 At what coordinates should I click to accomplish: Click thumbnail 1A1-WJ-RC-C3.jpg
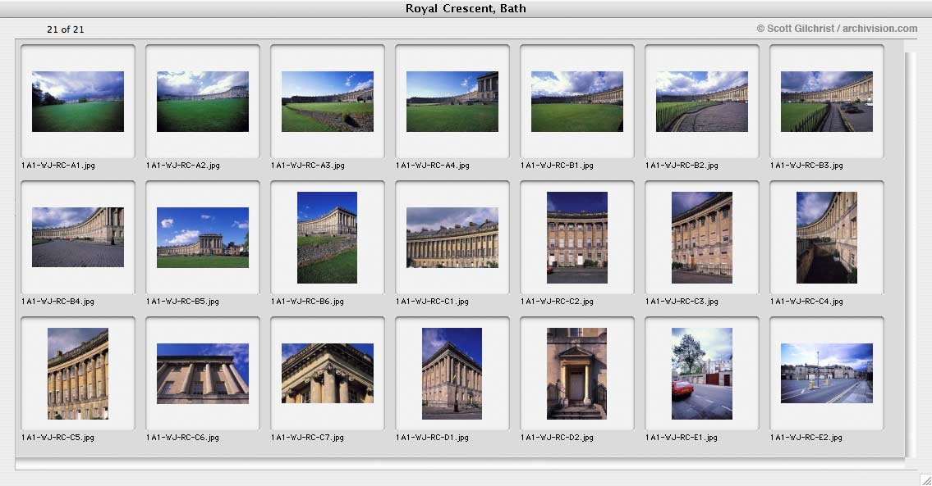pyautogui.click(x=702, y=238)
